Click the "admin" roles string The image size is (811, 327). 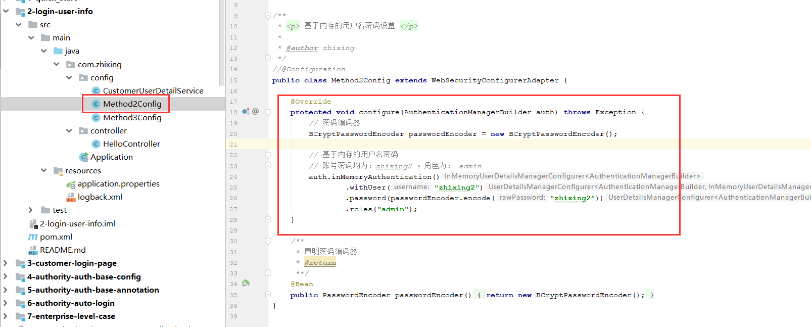pyautogui.click(x=393, y=209)
